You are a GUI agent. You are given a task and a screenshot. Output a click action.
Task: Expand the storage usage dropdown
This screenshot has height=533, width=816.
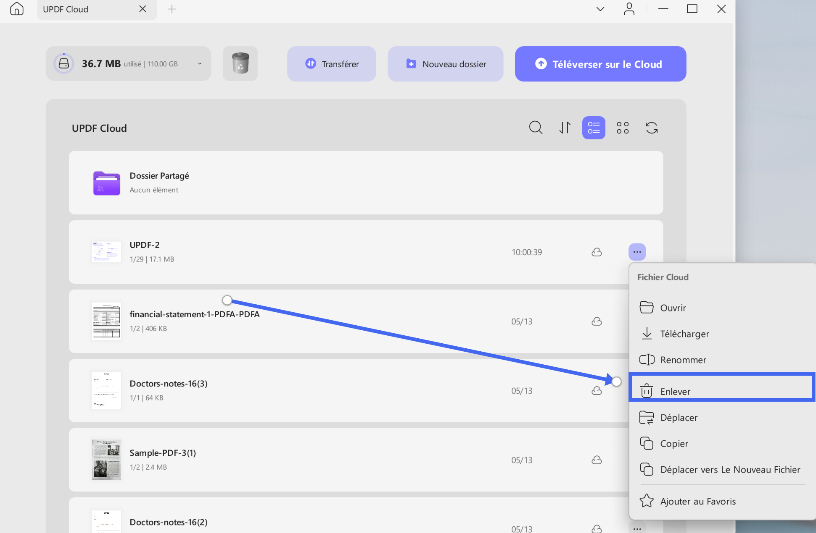200,64
